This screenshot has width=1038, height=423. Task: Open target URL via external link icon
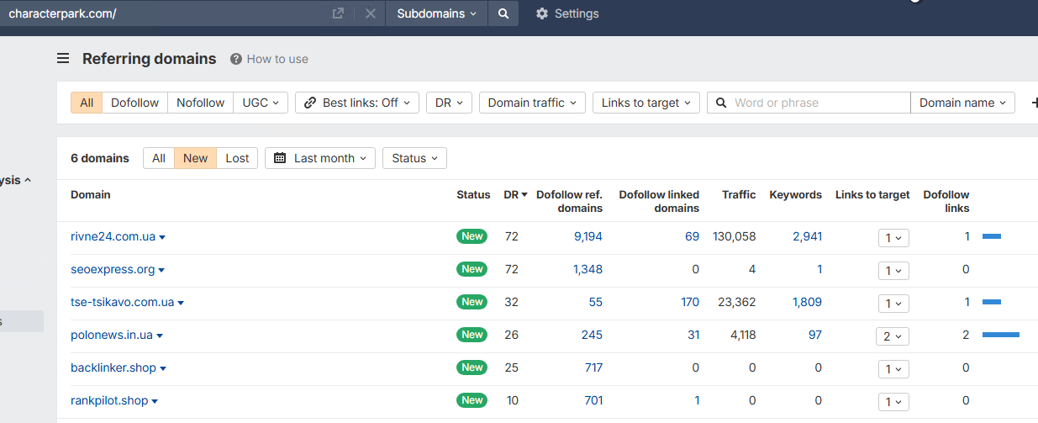pyautogui.click(x=338, y=13)
